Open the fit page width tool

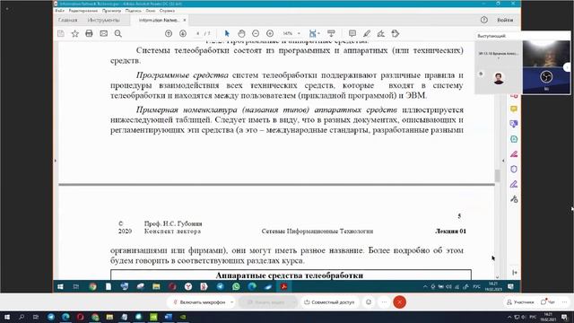pos(313,34)
